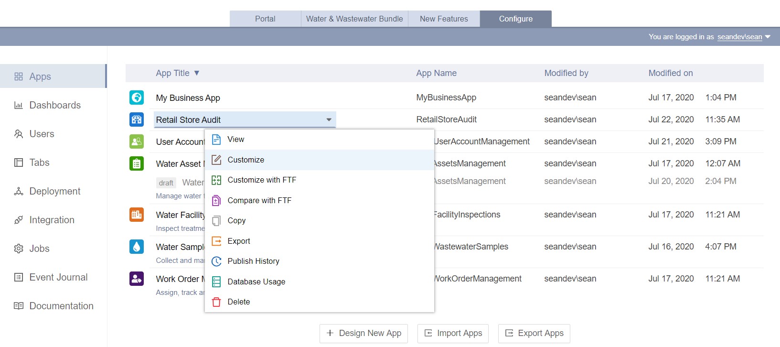Sort by App Title column arrow
The width and height of the screenshot is (780, 347).
(x=196, y=73)
